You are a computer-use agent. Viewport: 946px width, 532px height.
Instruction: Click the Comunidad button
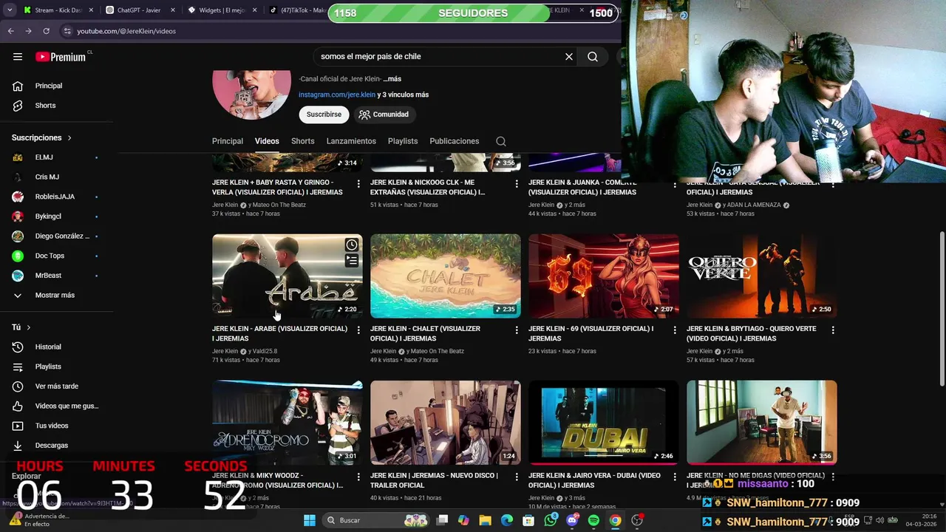click(x=384, y=115)
